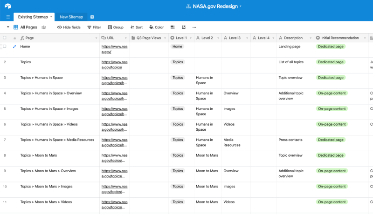Open the Color options

click(x=156, y=27)
